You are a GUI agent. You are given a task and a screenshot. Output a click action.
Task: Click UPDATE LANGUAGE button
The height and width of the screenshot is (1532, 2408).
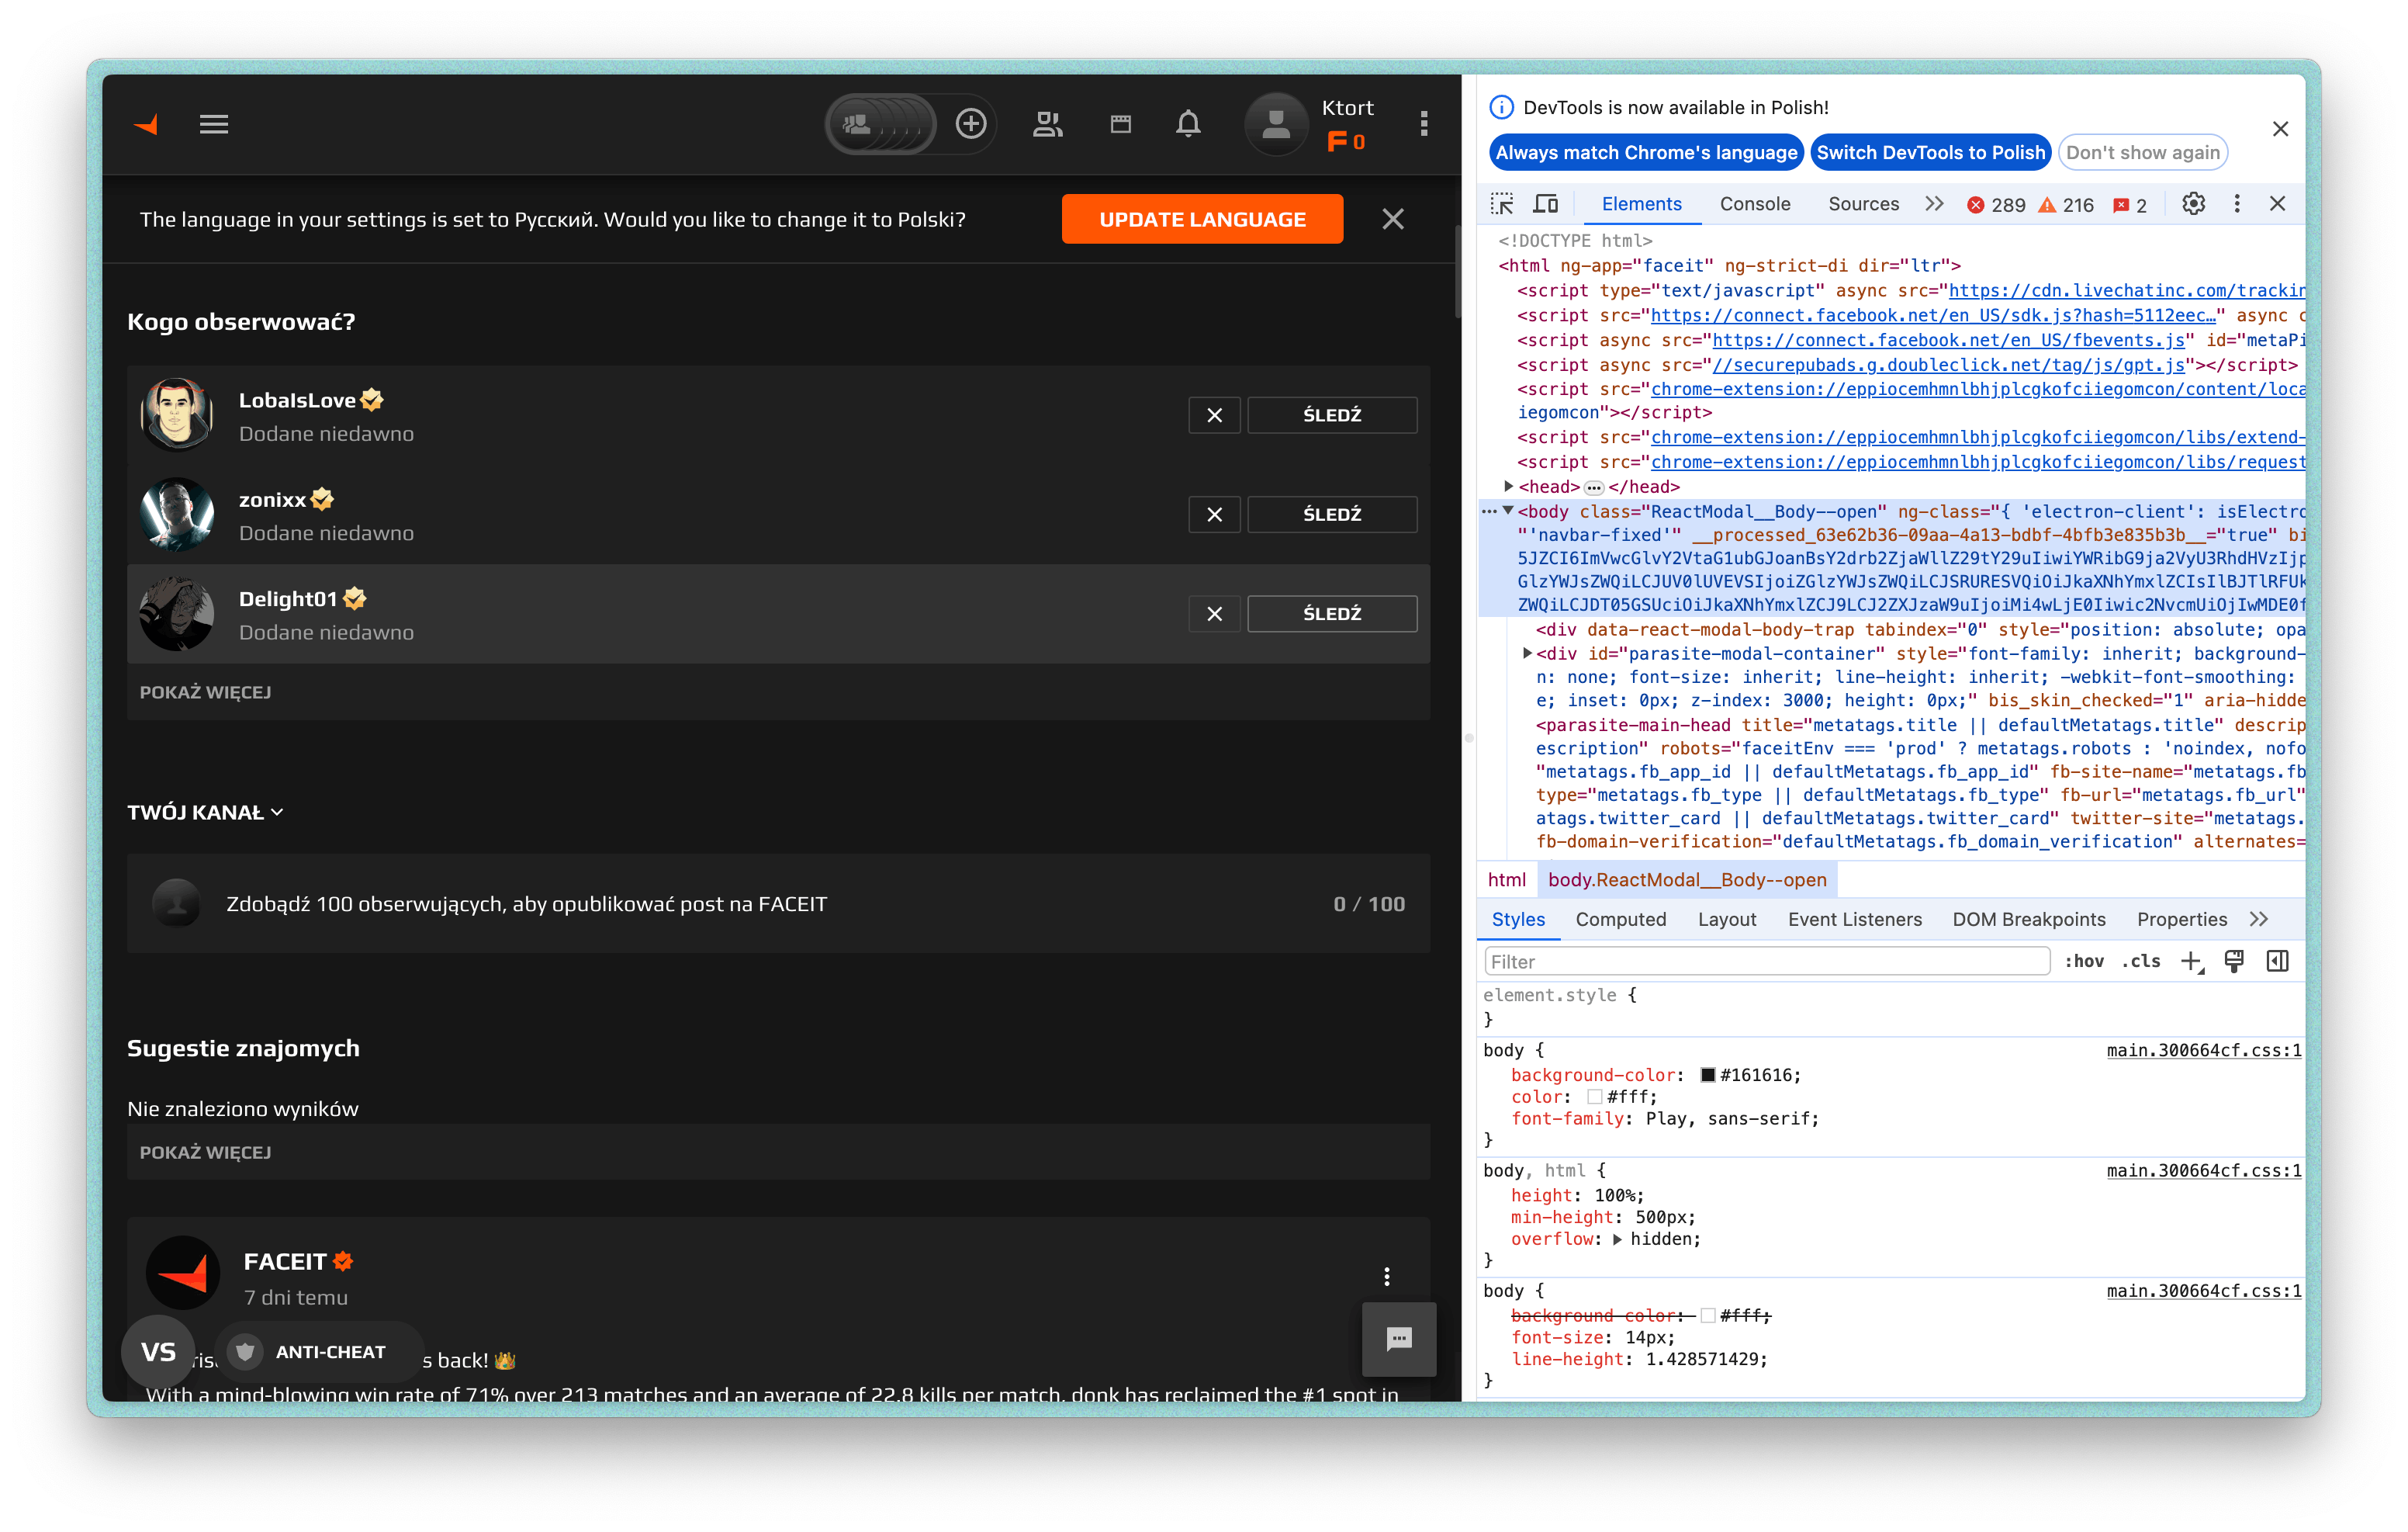coord(1202,219)
